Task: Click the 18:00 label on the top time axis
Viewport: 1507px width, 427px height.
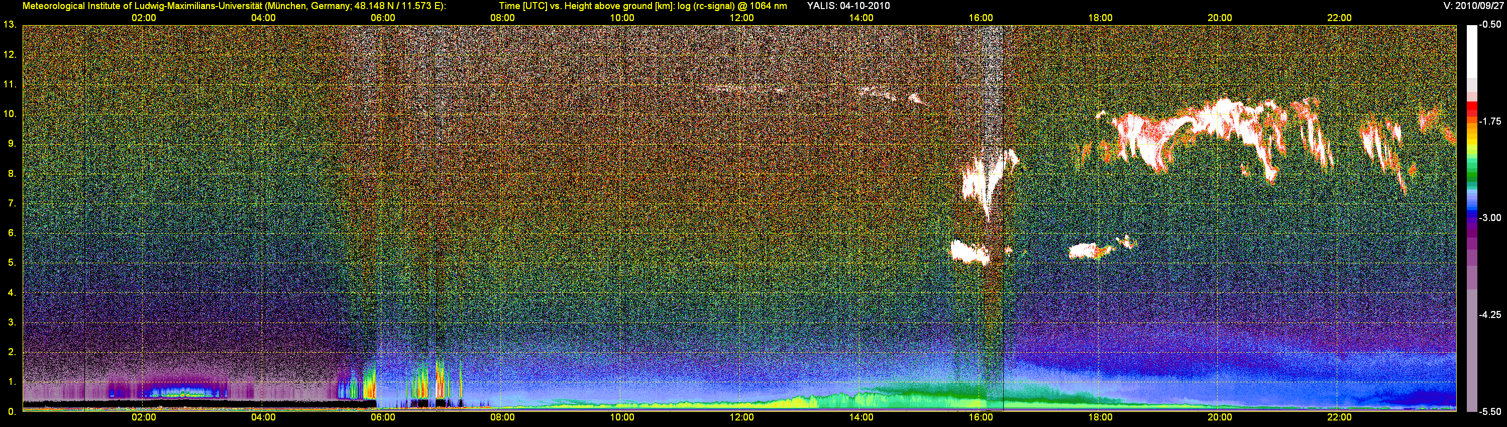Action: [1101, 18]
